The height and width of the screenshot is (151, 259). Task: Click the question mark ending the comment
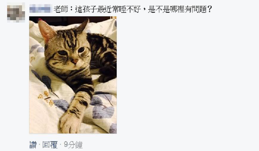point(210,9)
